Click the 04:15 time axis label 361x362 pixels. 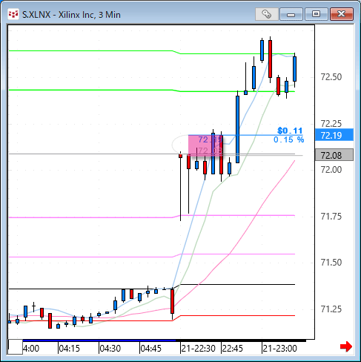point(70,349)
